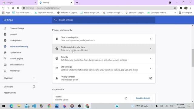The height and width of the screenshot is (109, 194).
Task: Go back using browser back arrow
Action: [3, 8]
